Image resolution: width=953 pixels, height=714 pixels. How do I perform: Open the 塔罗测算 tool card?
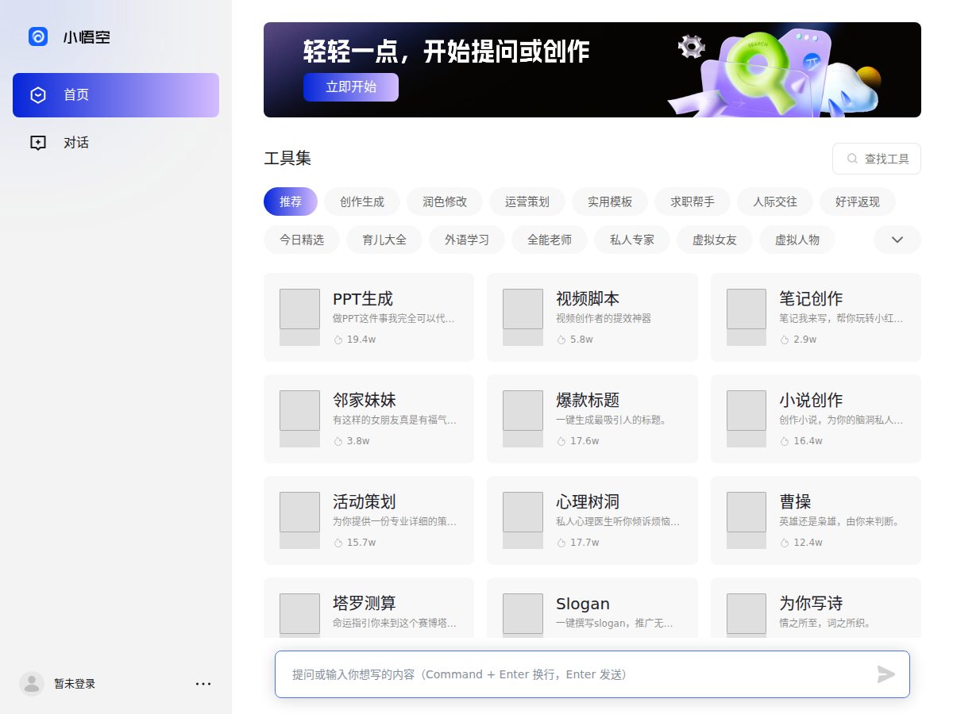click(x=368, y=608)
